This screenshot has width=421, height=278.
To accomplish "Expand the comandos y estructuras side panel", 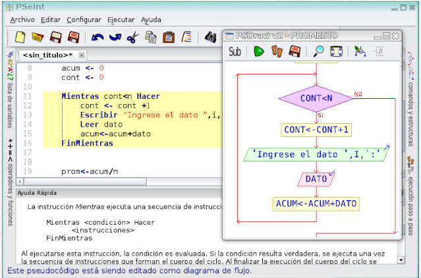I will pos(411,99).
